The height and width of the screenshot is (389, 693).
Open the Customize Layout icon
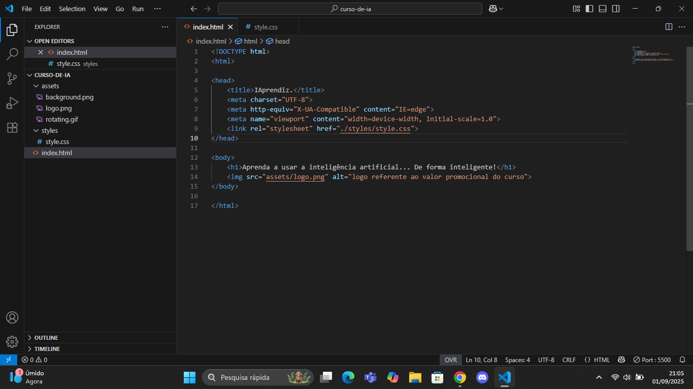(576, 9)
